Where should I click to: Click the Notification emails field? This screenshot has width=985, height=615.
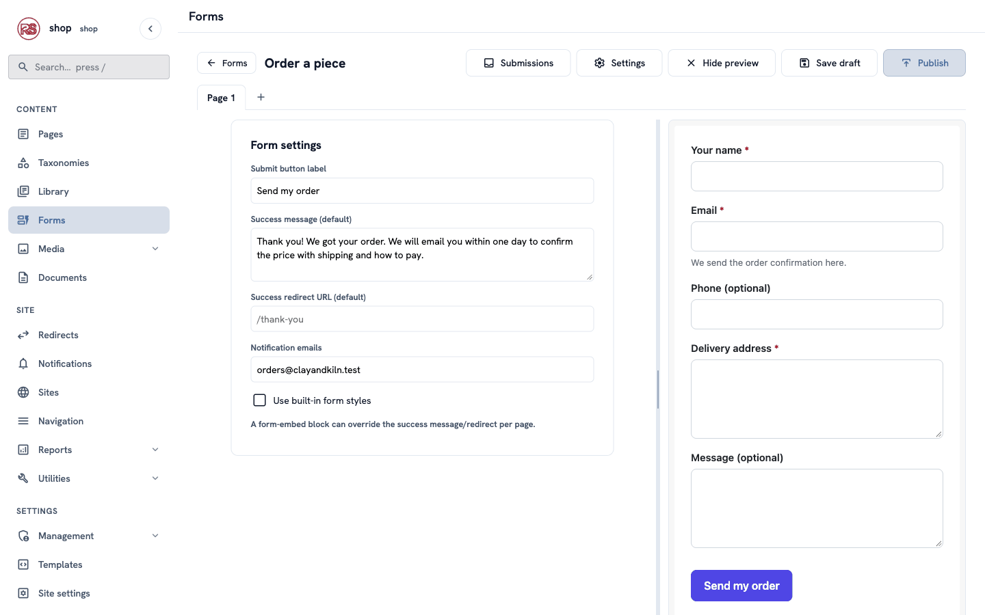(x=422, y=370)
